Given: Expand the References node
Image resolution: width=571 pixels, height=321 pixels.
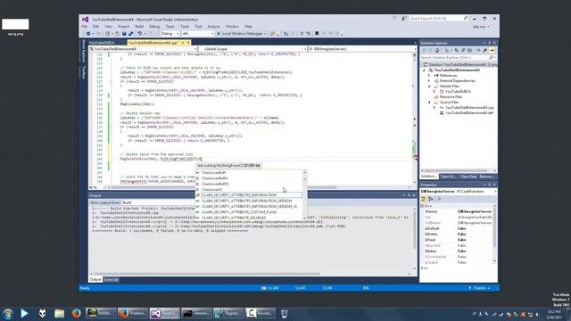Looking at the screenshot, I should tap(429, 75).
